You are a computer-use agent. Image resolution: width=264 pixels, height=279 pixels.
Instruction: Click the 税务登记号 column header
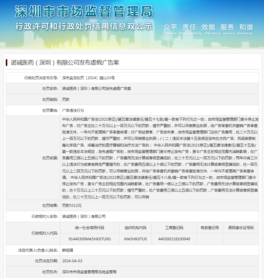tap(210, 228)
